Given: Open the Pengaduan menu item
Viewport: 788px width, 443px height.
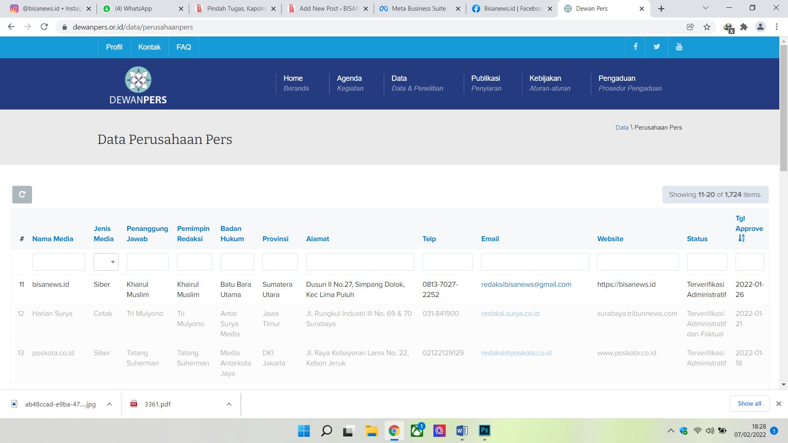Looking at the screenshot, I should coord(616,78).
